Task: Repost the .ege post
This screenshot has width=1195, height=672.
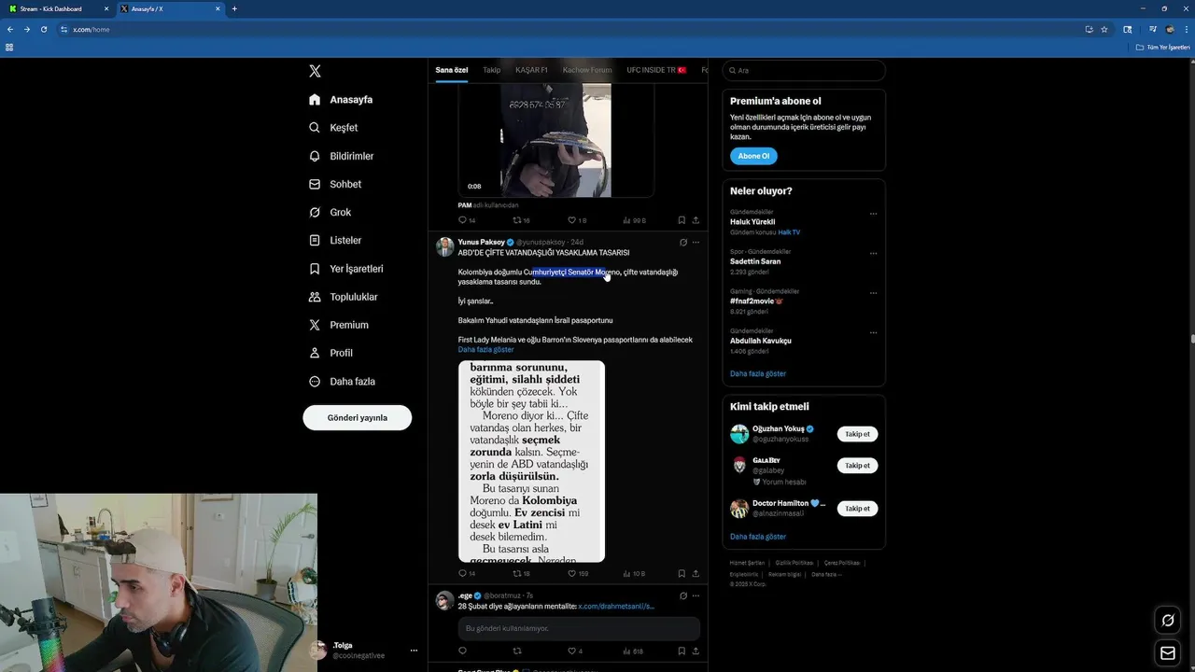Action: click(516, 651)
